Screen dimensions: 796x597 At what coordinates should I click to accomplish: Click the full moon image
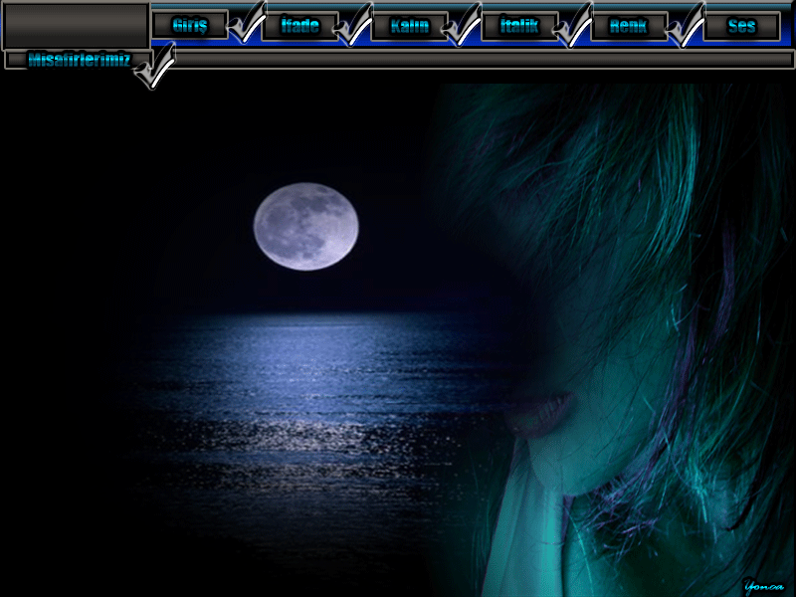click(x=305, y=226)
